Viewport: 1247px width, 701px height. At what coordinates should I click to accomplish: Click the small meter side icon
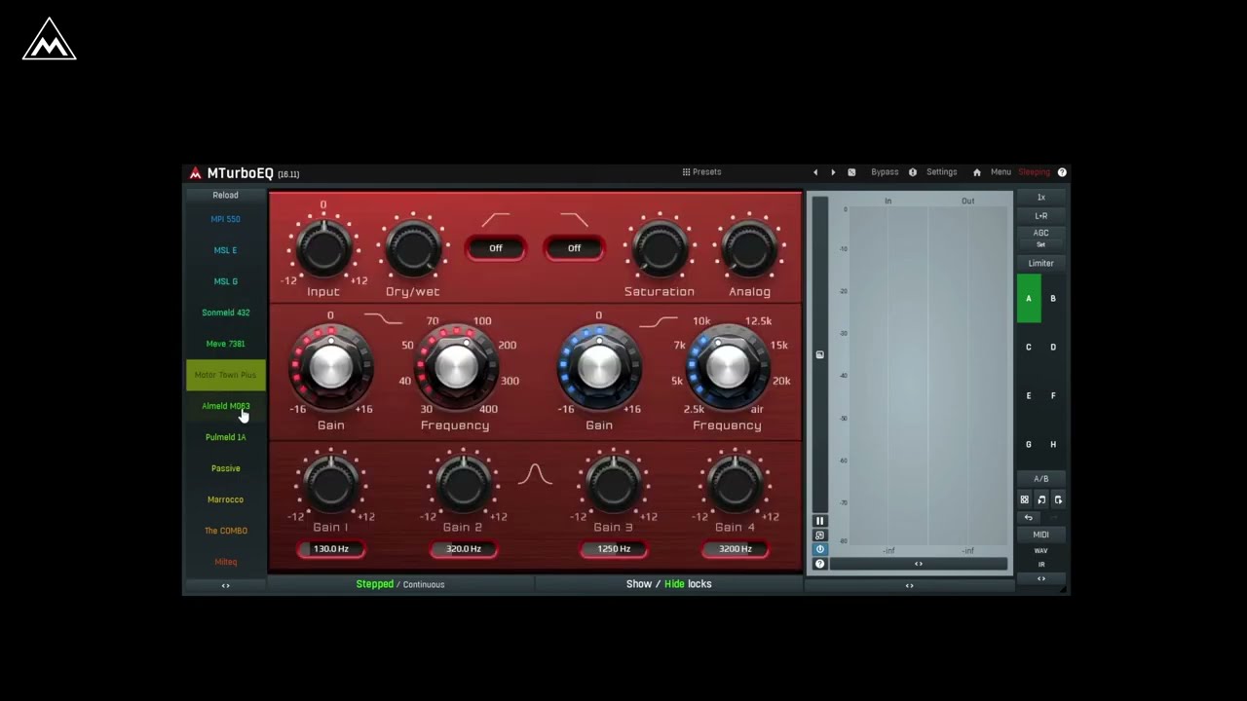click(819, 354)
